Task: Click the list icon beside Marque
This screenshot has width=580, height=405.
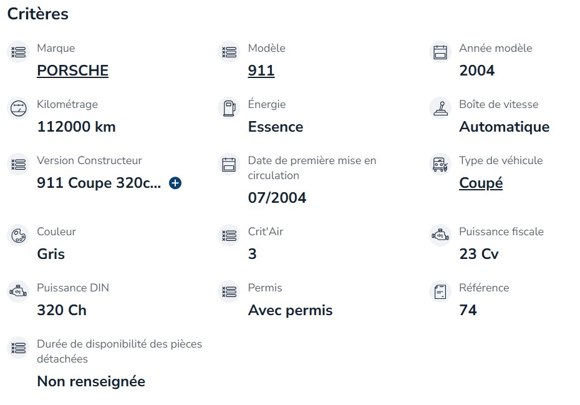Action: tap(18, 52)
